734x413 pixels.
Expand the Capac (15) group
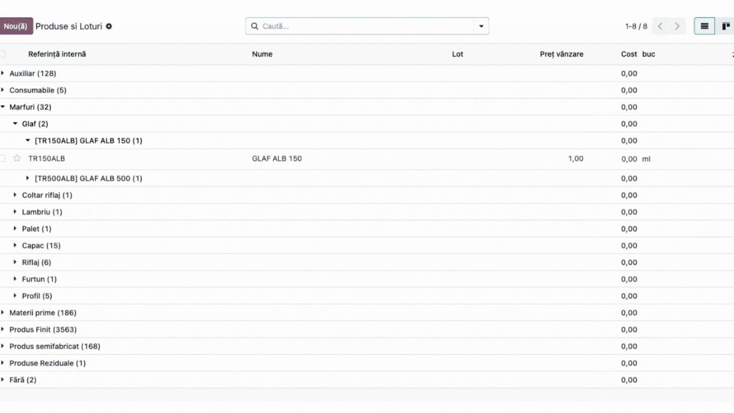click(41, 246)
